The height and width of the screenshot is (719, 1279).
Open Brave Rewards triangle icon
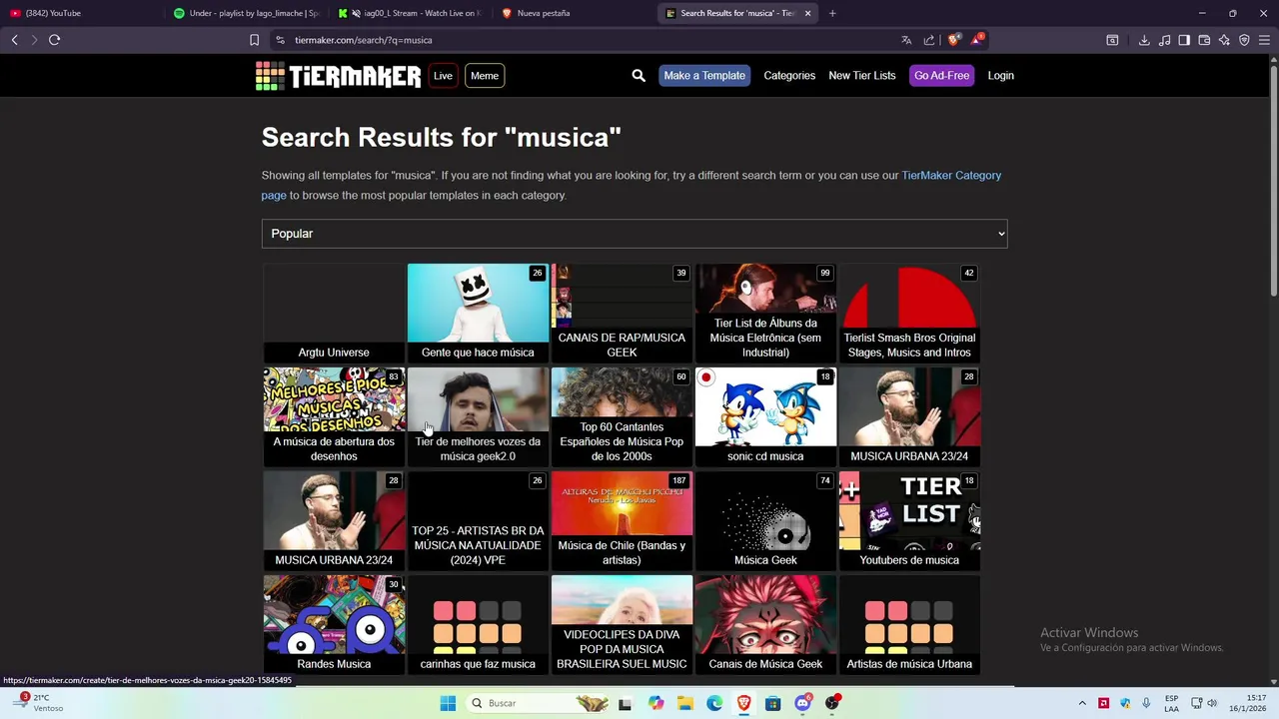pyautogui.click(x=978, y=40)
